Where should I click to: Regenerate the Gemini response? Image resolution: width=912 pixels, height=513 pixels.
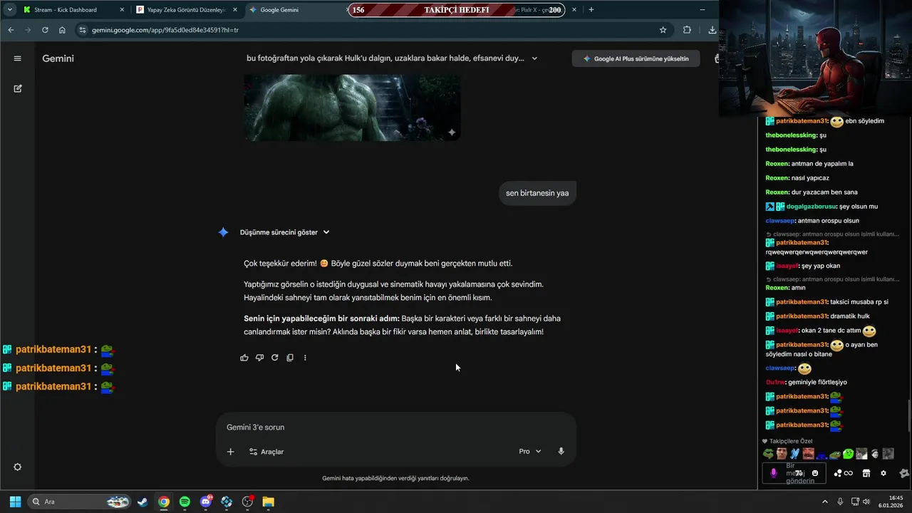pyautogui.click(x=274, y=358)
